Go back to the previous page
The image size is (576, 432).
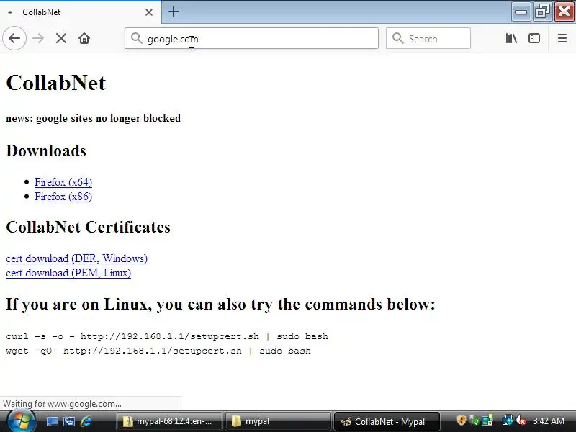(x=14, y=38)
